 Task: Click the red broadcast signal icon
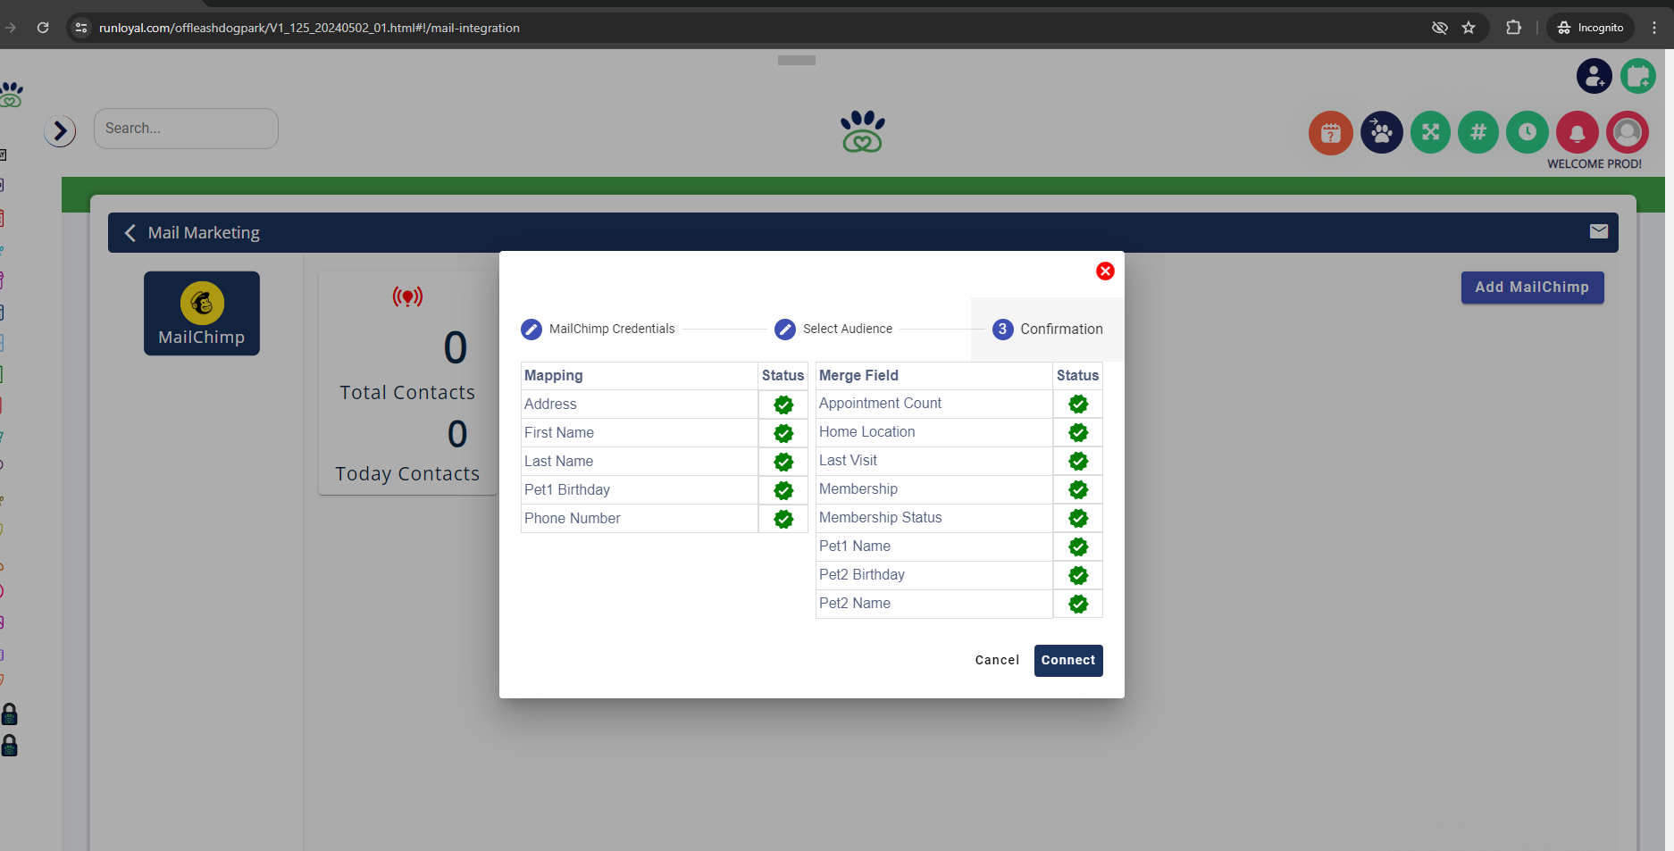(x=407, y=296)
